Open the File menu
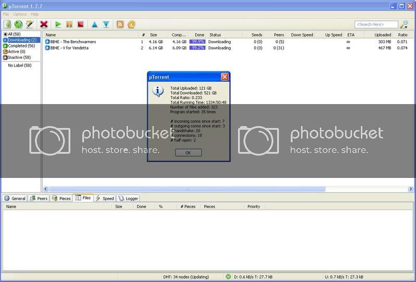The width and height of the screenshot is (416, 282). (6, 14)
